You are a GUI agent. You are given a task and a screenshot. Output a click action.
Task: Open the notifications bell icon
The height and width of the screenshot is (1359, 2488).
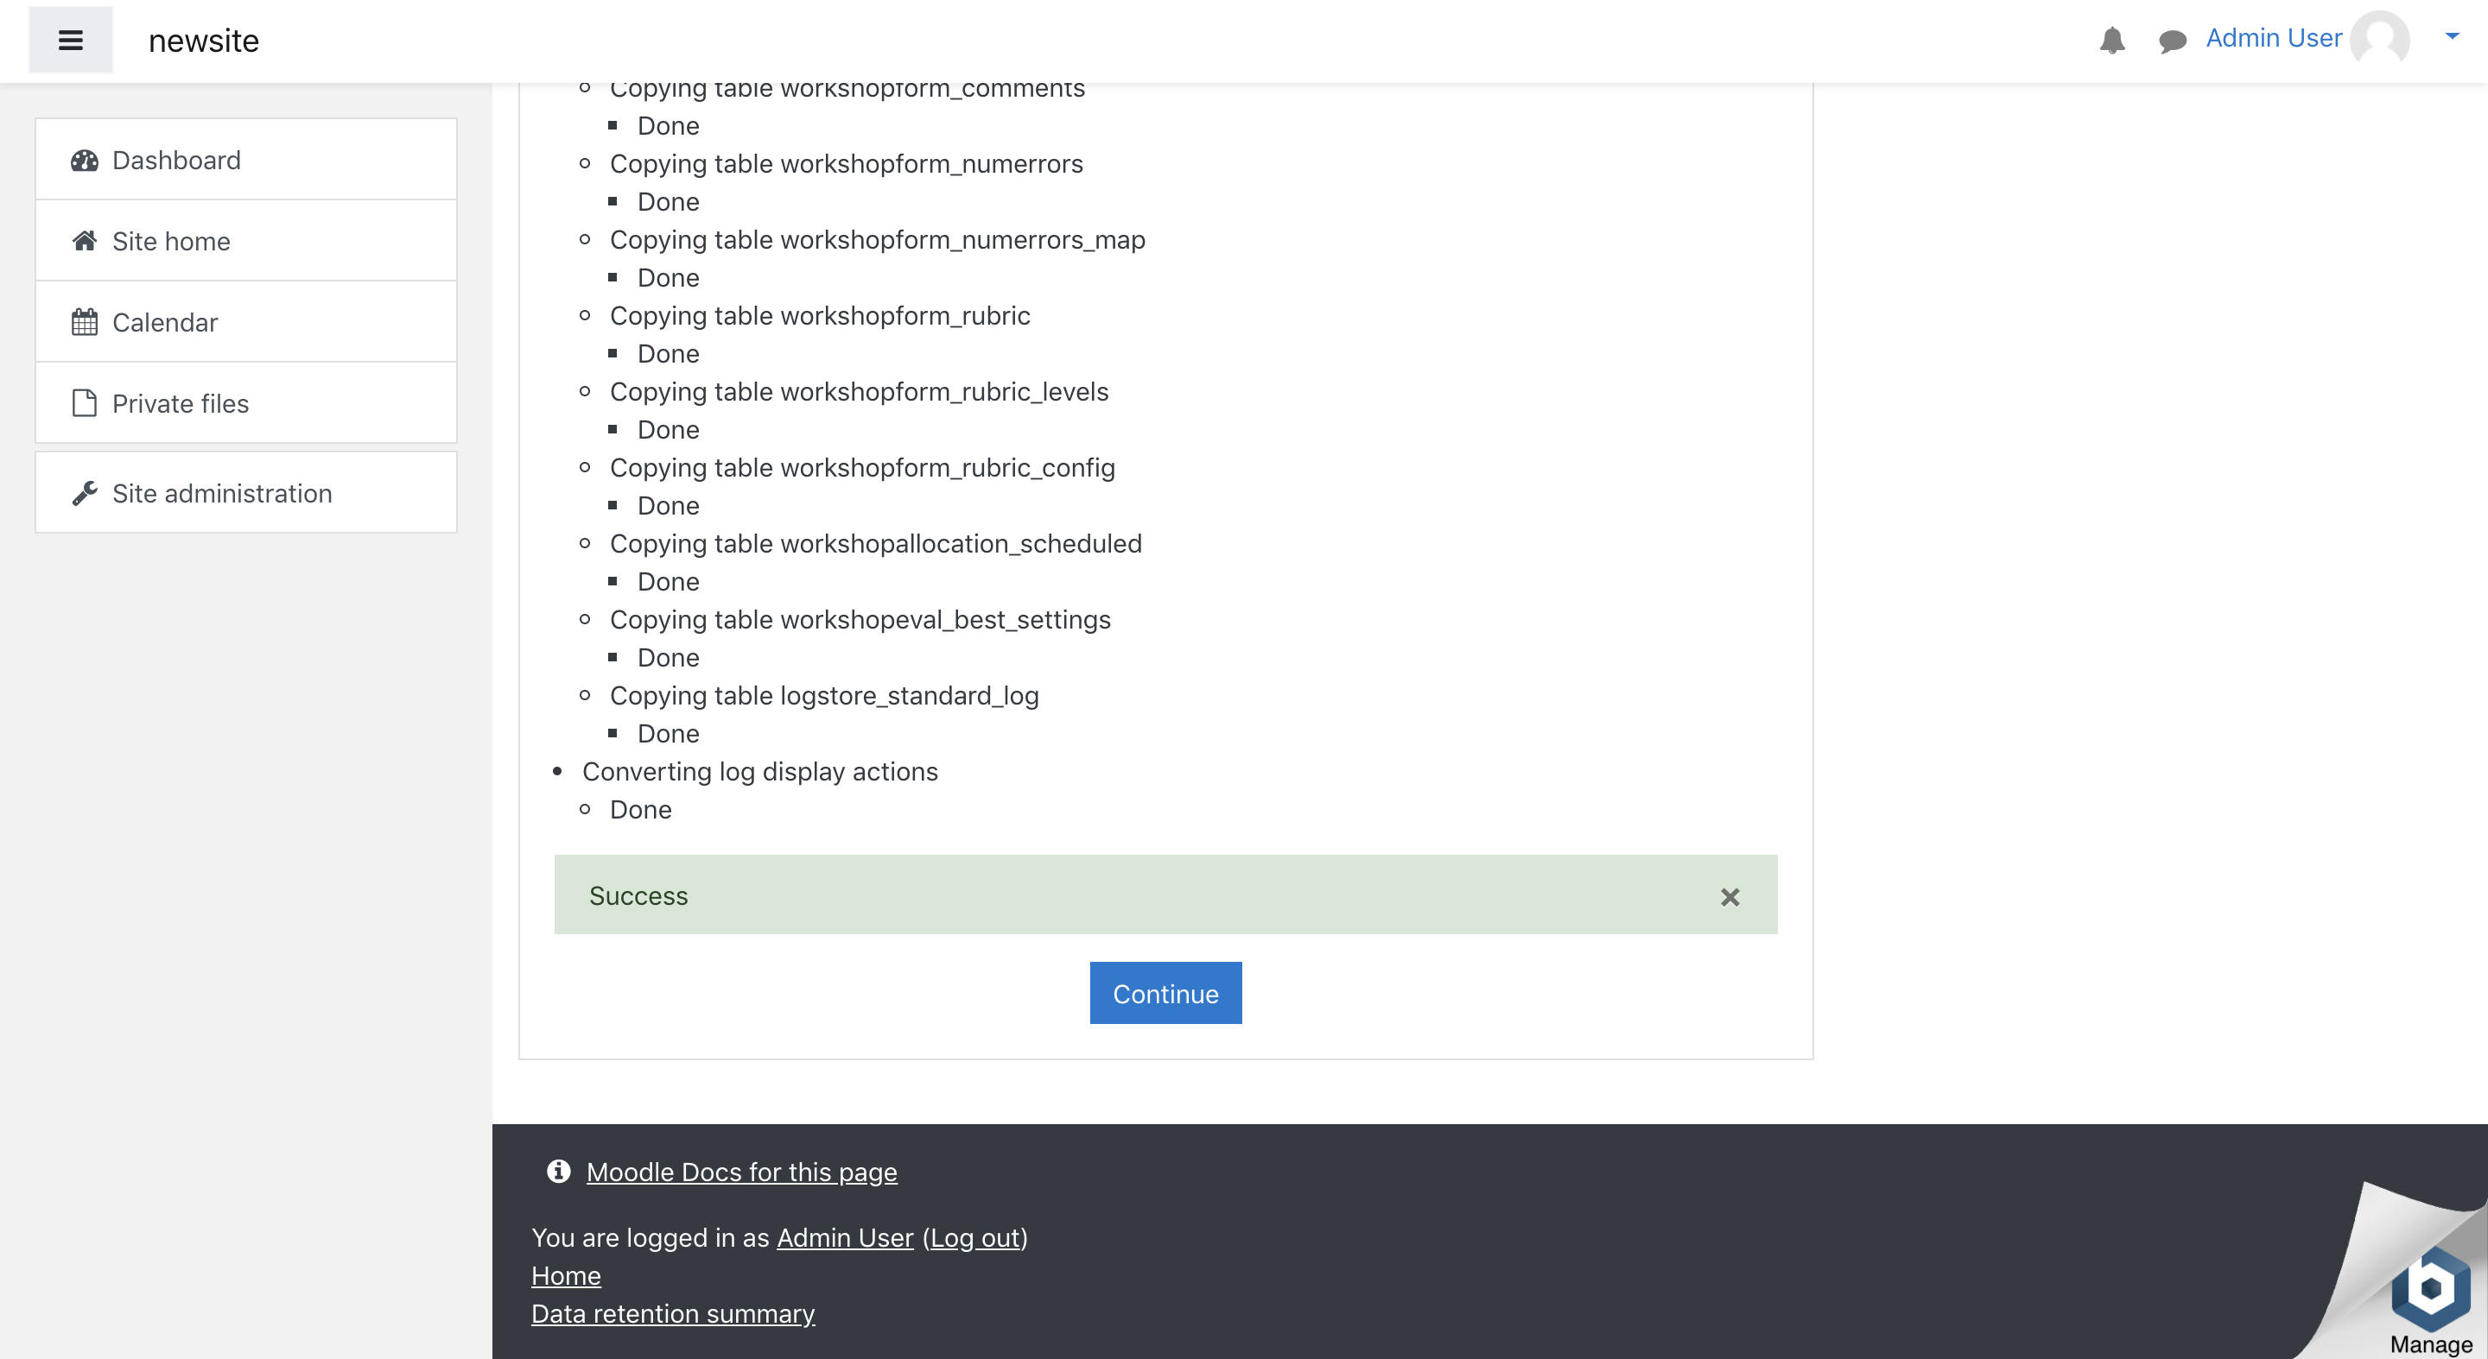2111,40
